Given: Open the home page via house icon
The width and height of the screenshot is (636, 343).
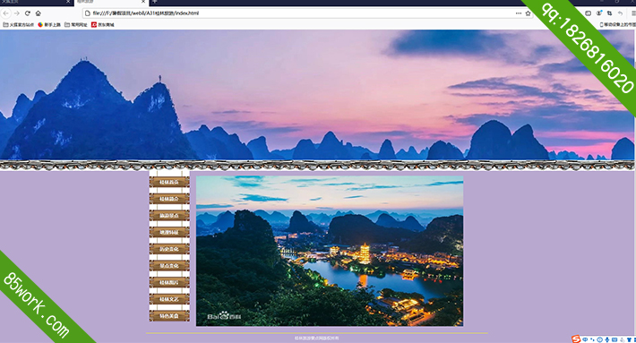Looking at the screenshot, I should [x=39, y=13].
